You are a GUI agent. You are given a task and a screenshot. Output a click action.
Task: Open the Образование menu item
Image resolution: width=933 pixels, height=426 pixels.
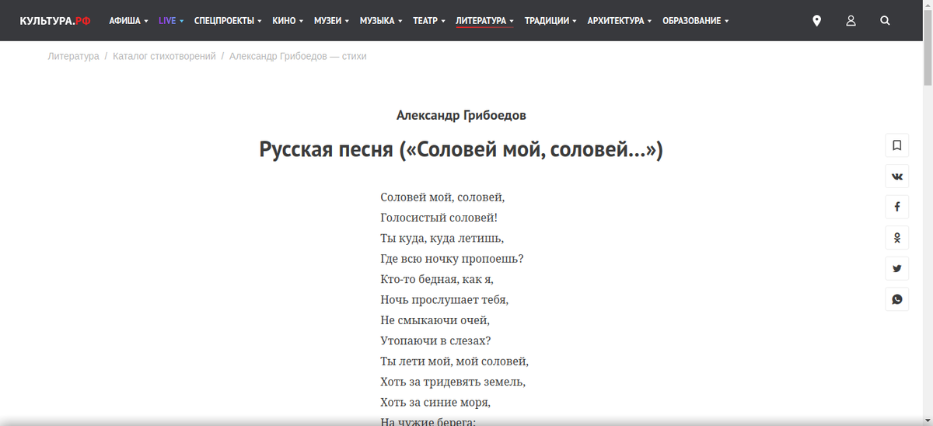point(695,21)
